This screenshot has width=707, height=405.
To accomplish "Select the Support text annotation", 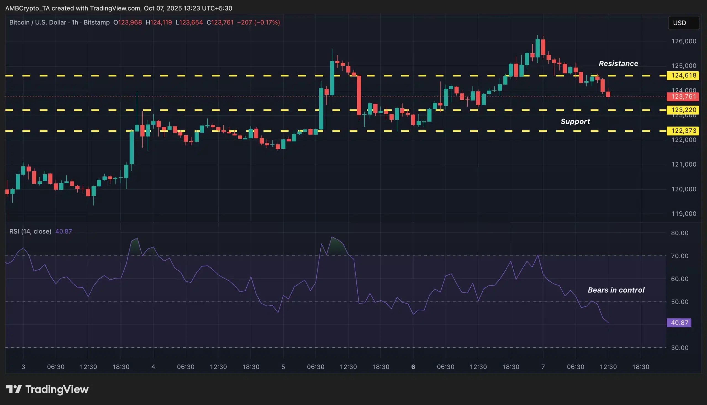I will click(x=575, y=121).
